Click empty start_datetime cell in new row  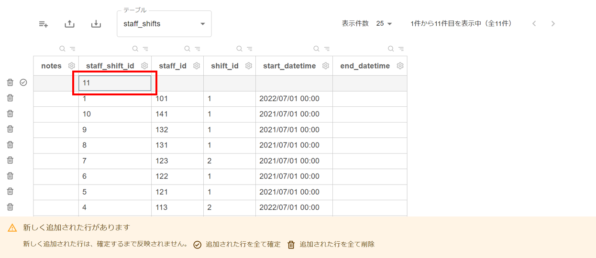pyautogui.click(x=294, y=83)
